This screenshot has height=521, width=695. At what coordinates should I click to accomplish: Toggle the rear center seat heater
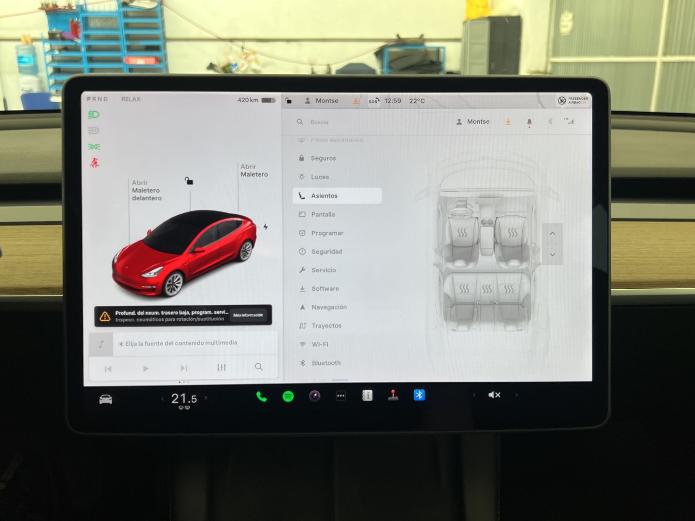point(486,289)
